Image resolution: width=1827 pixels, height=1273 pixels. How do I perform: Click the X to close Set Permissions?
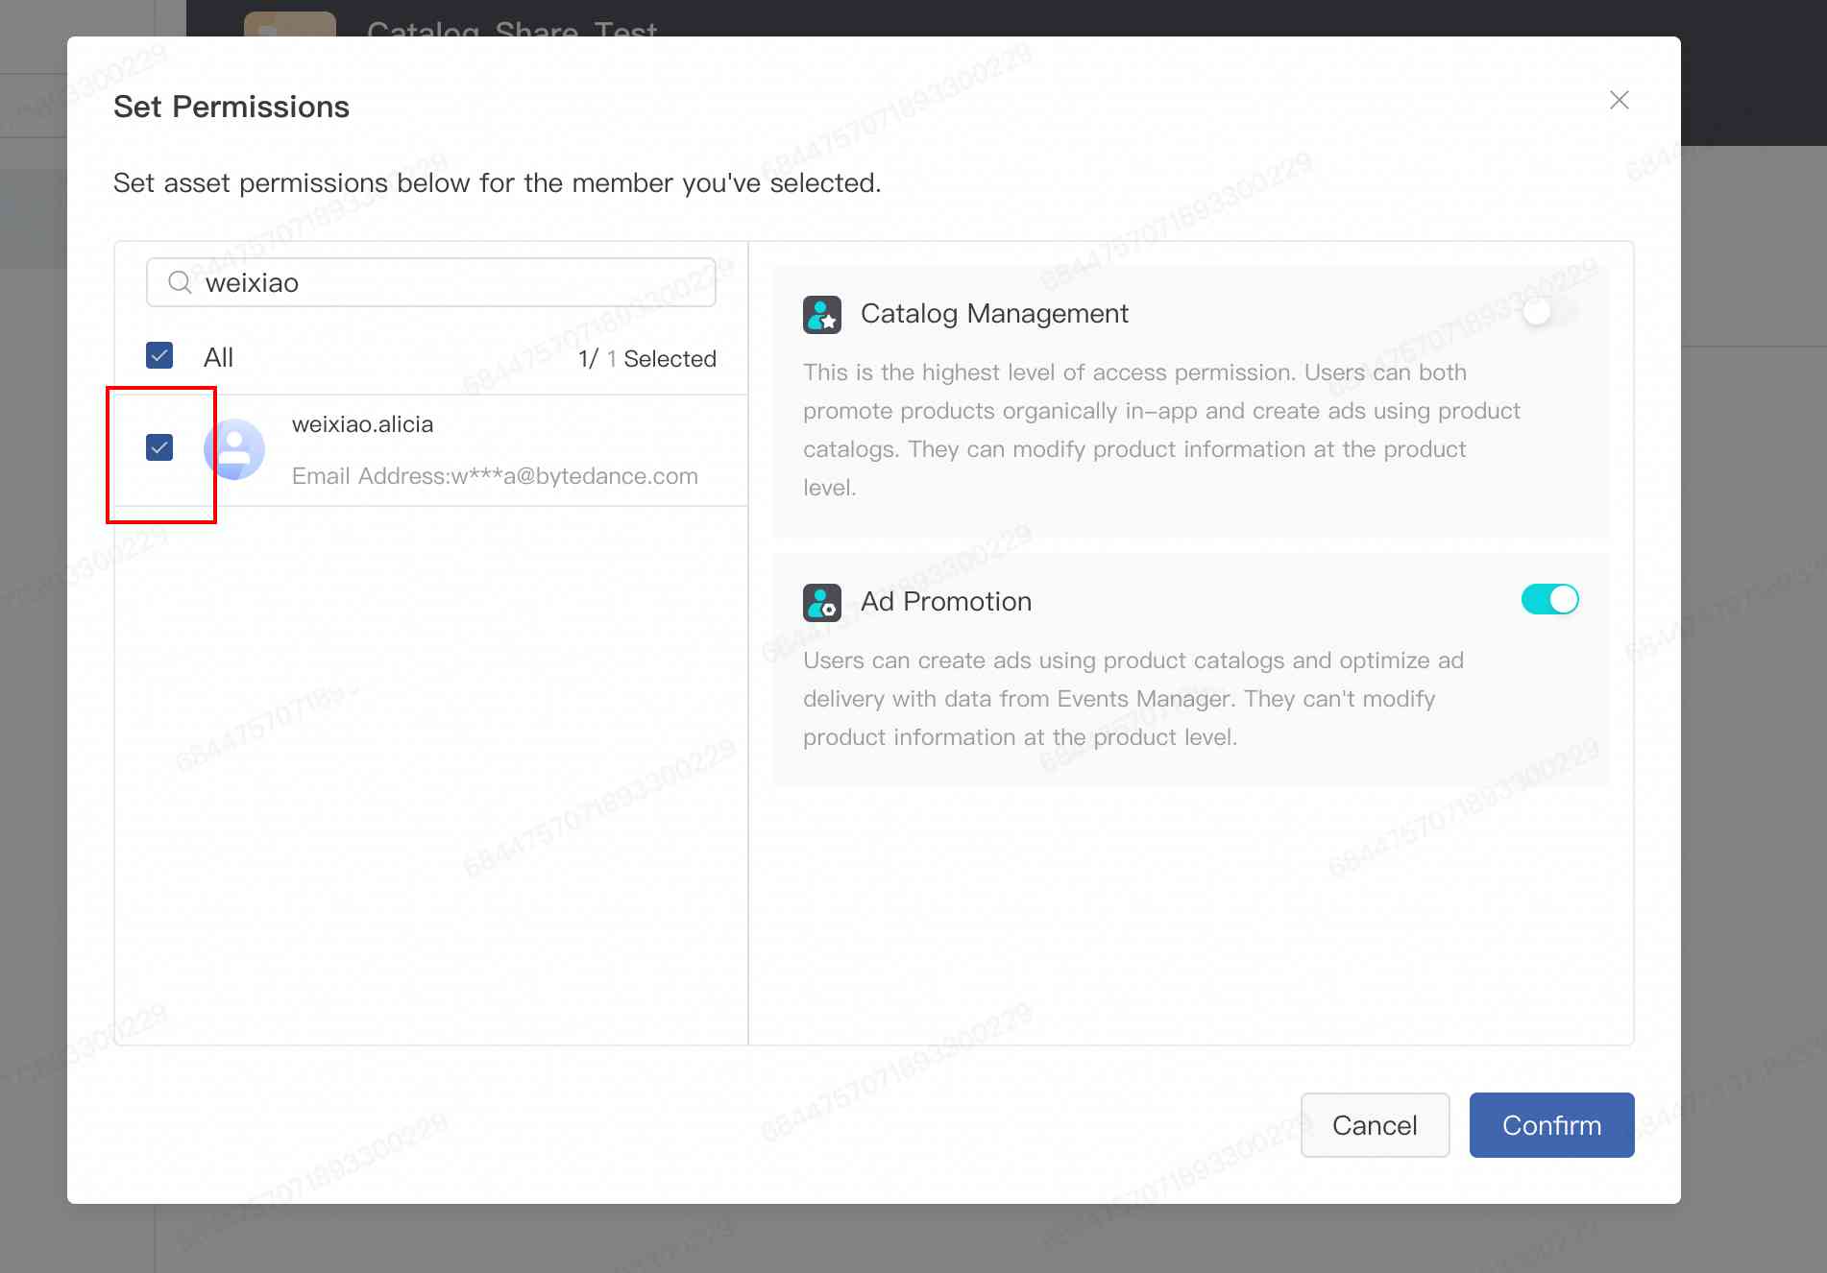[x=1618, y=100]
